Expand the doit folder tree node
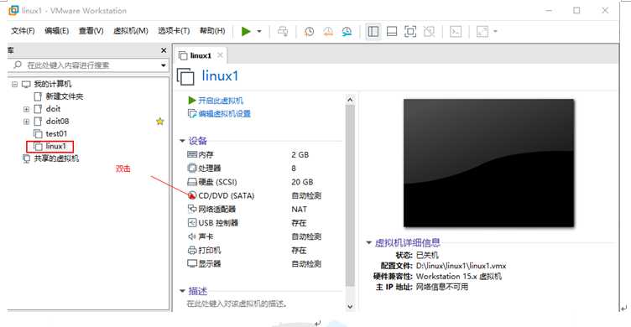 click(x=26, y=109)
